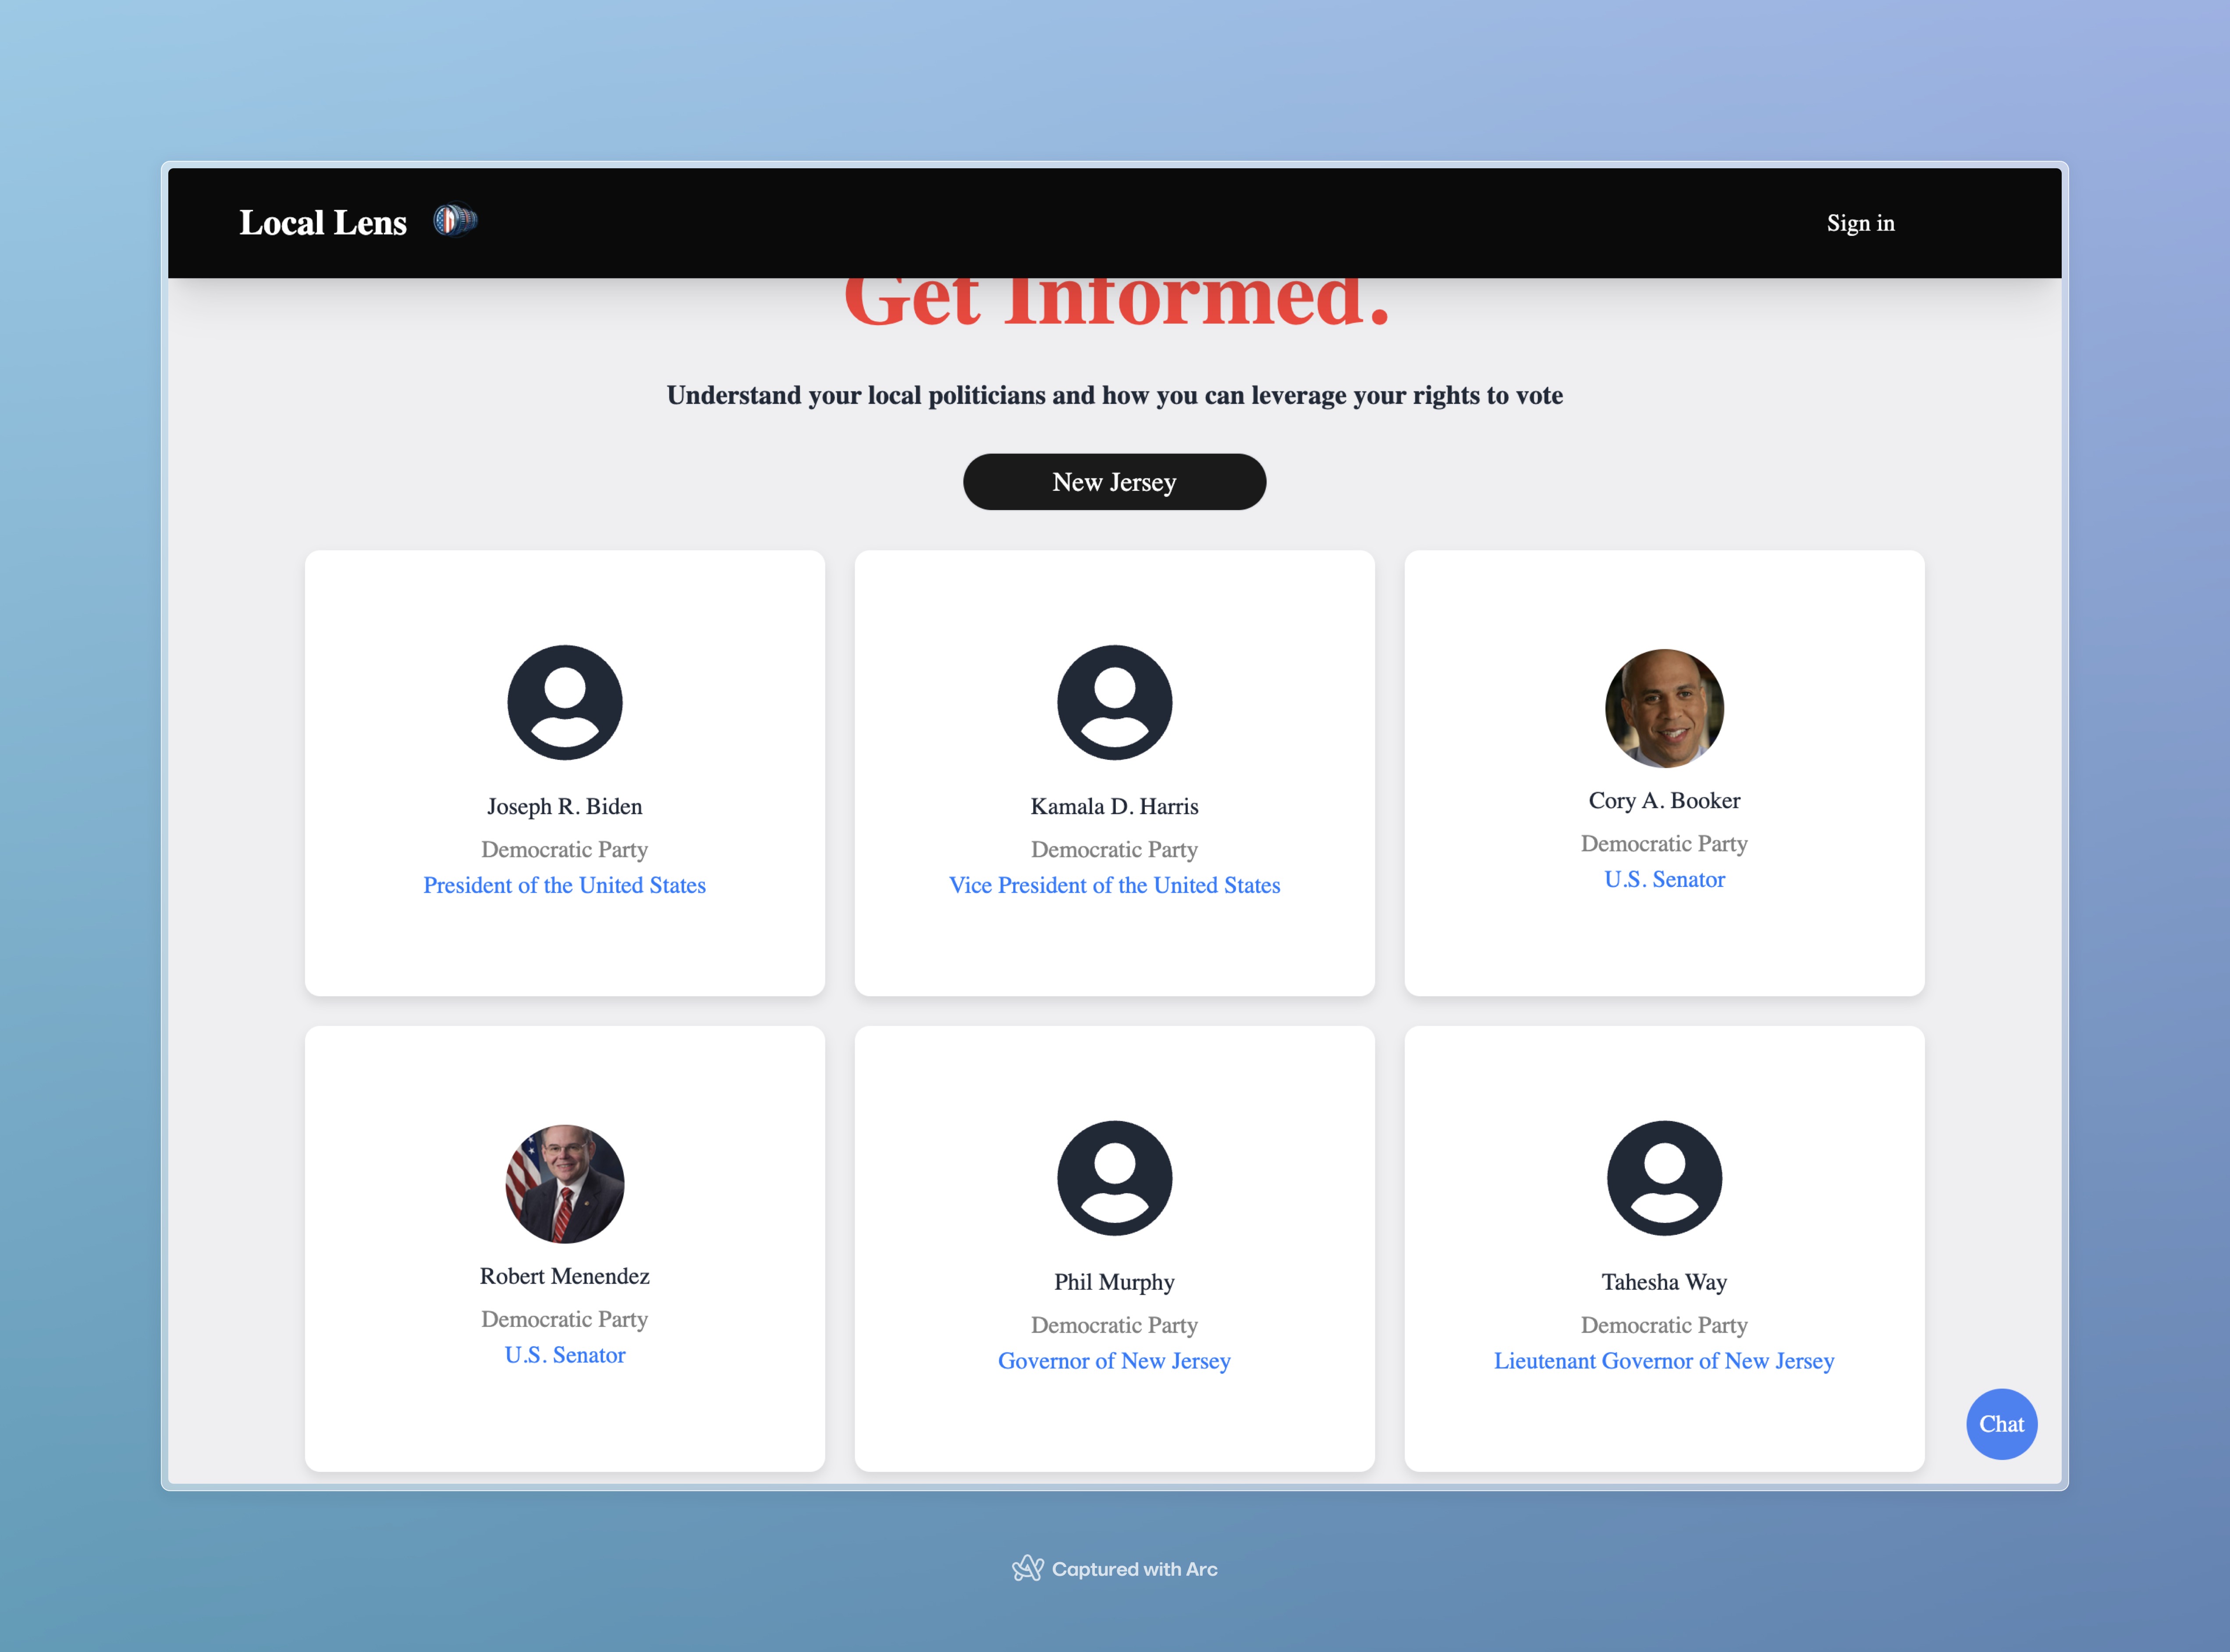Click Robert Menendez's U.S. Senator link
Screen dimensions: 2230x1652
[565, 1355]
